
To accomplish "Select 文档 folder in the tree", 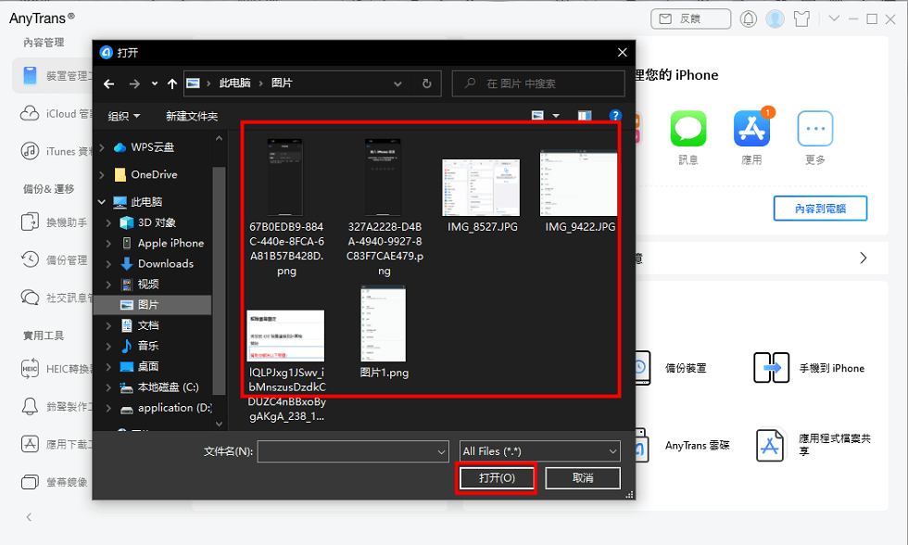I will click(147, 325).
